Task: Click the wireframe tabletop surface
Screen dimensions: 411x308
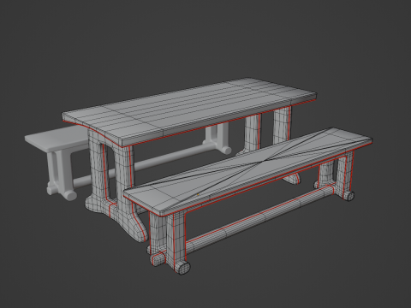Action: (x=190, y=111)
